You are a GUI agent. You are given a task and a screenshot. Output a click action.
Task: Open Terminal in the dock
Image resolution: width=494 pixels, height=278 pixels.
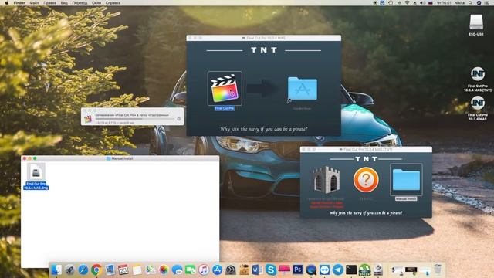(x=351, y=270)
